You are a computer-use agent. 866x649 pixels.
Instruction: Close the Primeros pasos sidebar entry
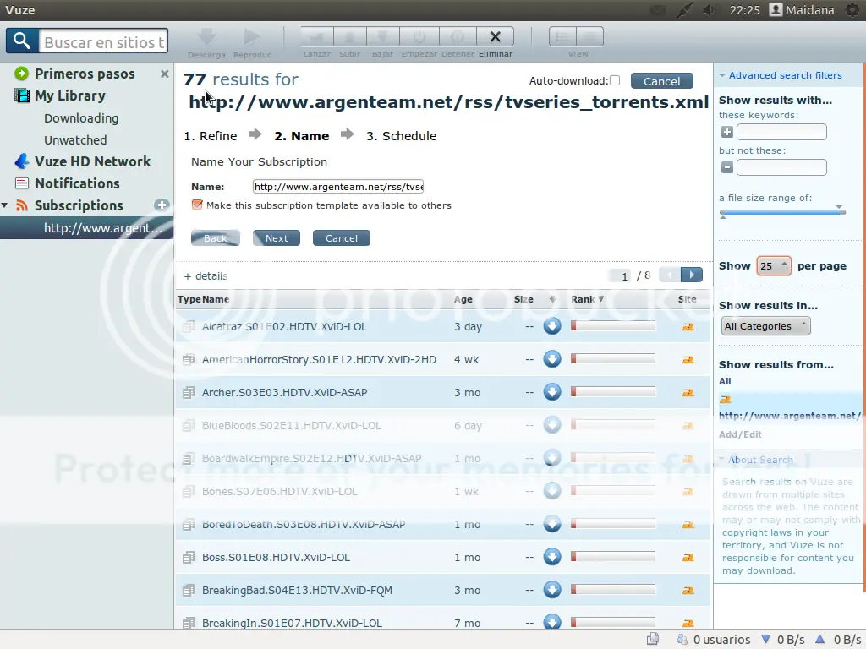pyautogui.click(x=164, y=74)
